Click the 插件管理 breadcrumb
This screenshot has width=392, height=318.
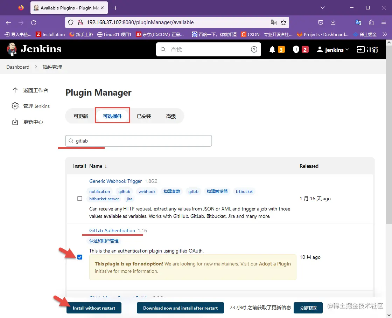point(52,67)
